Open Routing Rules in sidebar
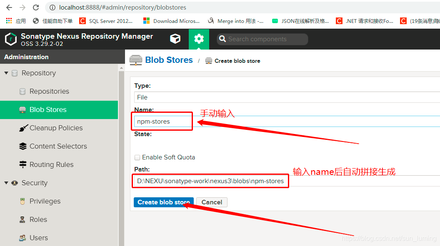Screen dimensions: 440x246 point(51,164)
